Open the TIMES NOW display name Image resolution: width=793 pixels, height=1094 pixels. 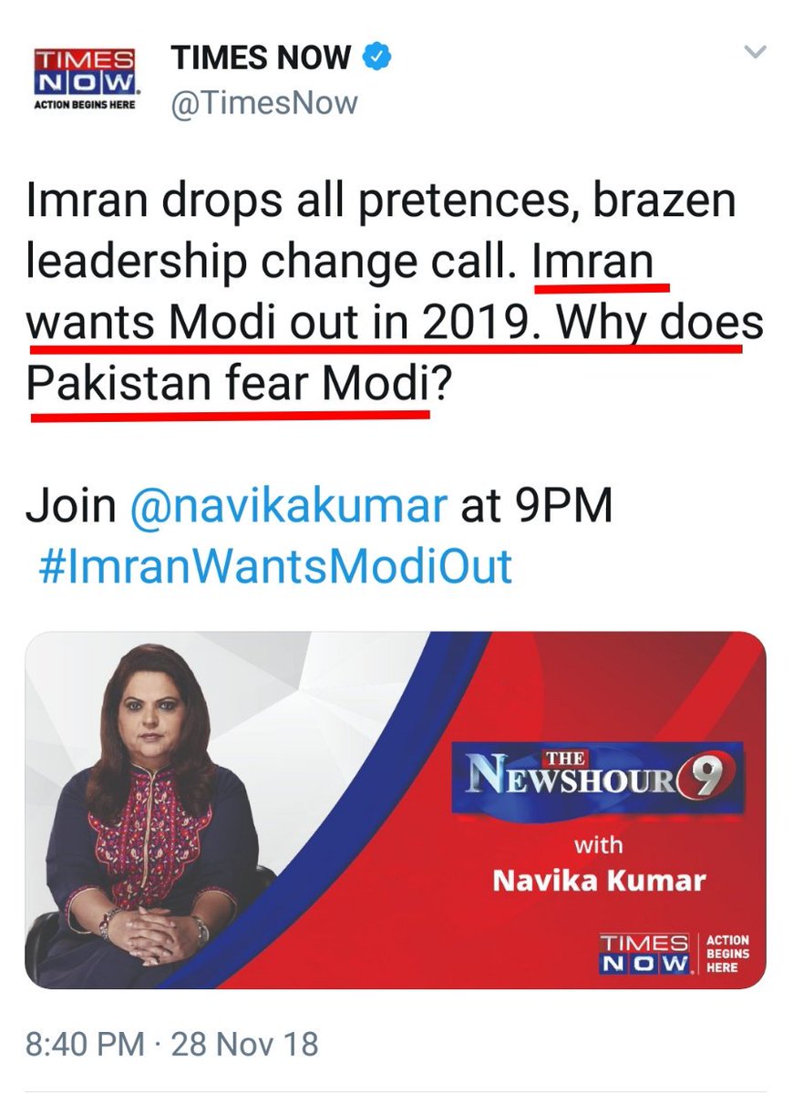(262, 57)
